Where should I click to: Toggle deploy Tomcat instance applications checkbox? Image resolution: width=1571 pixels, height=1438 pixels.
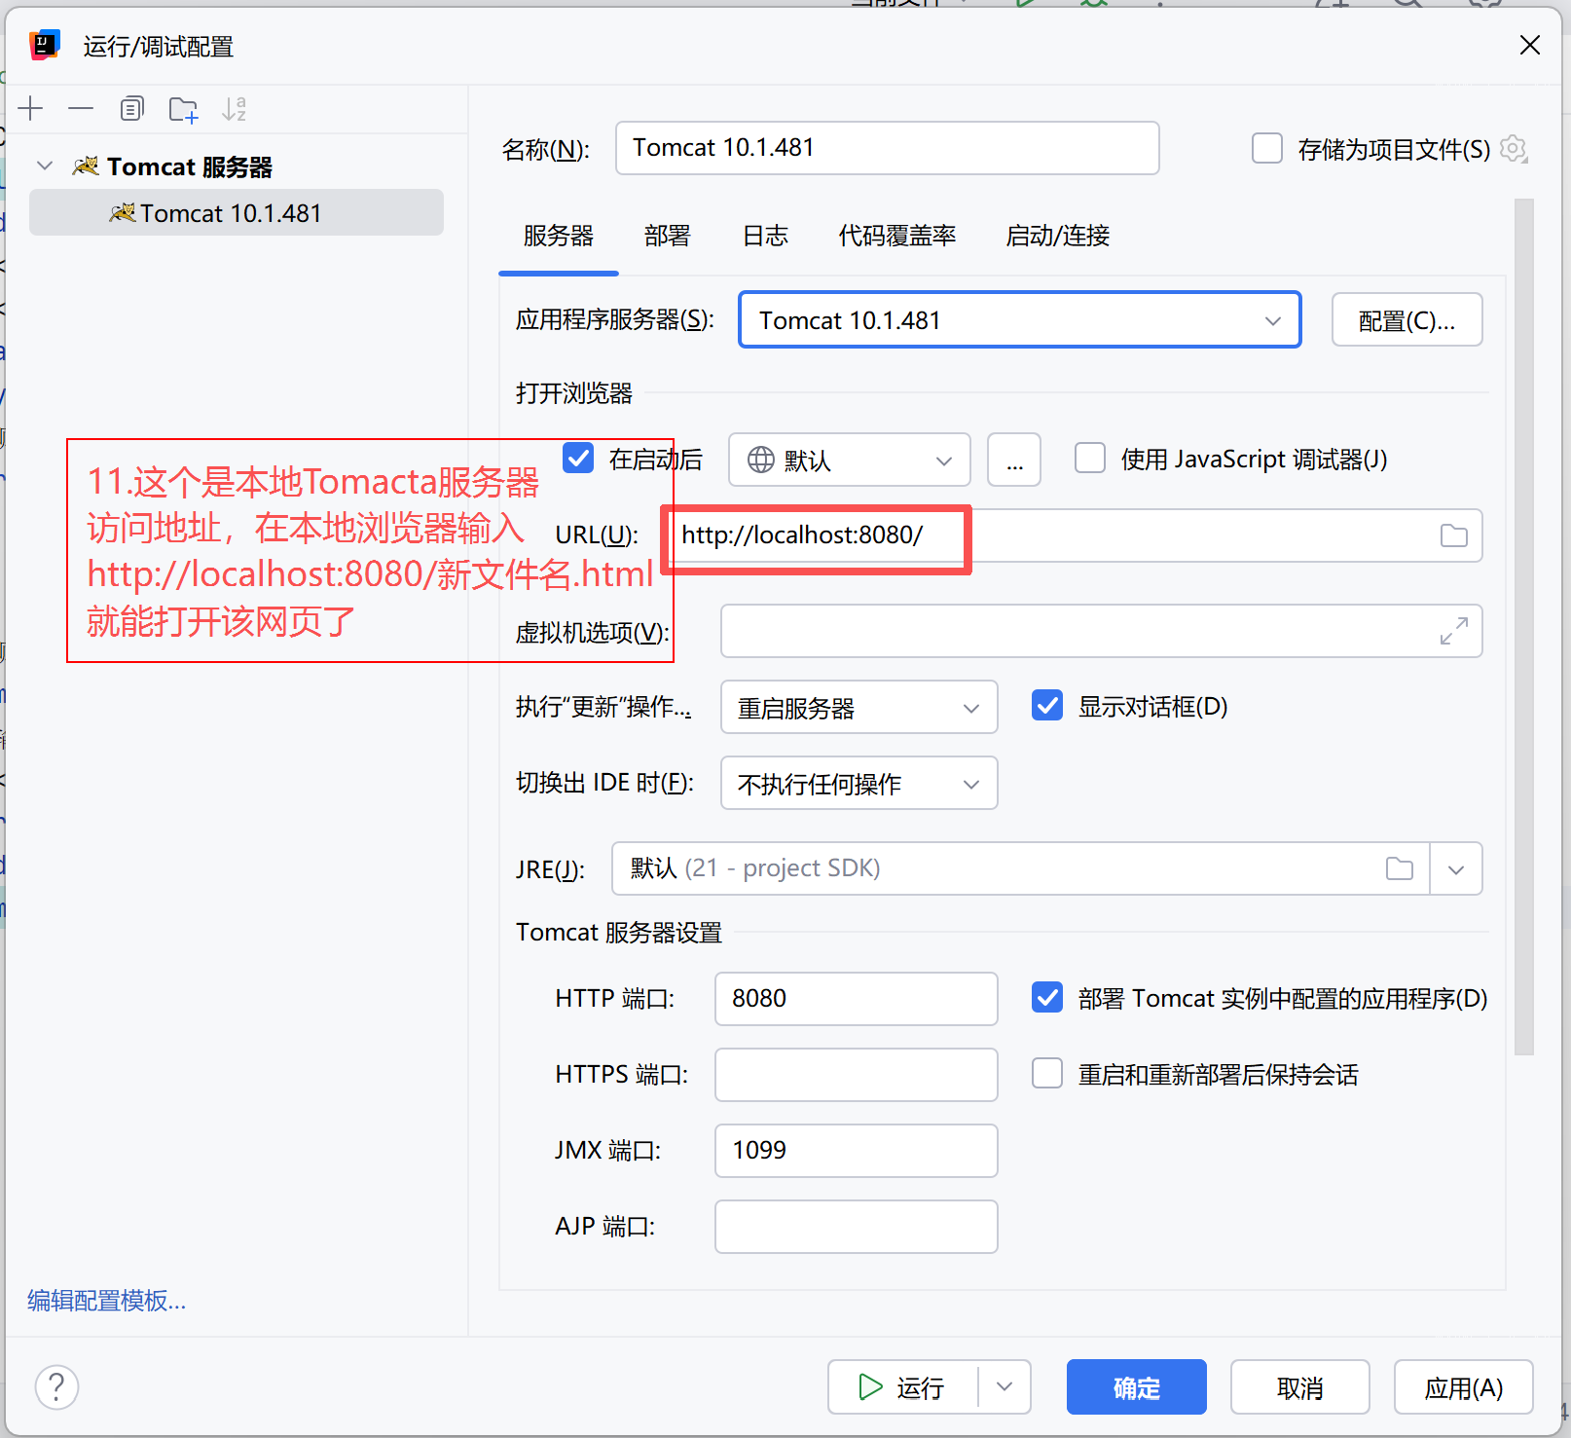1047,997
